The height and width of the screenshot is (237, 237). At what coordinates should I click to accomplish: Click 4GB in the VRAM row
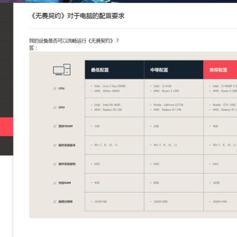point(215,126)
